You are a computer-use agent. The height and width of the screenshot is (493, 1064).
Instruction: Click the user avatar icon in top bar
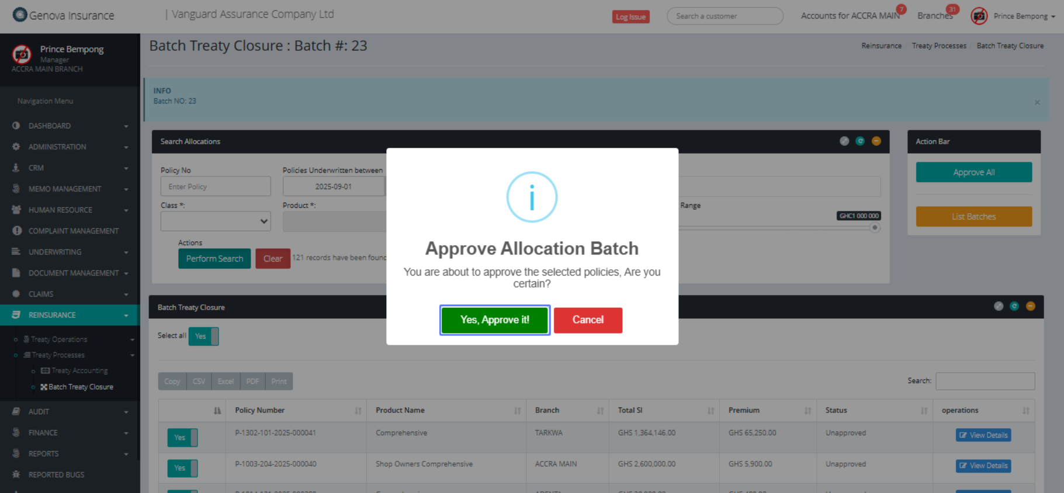click(979, 16)
